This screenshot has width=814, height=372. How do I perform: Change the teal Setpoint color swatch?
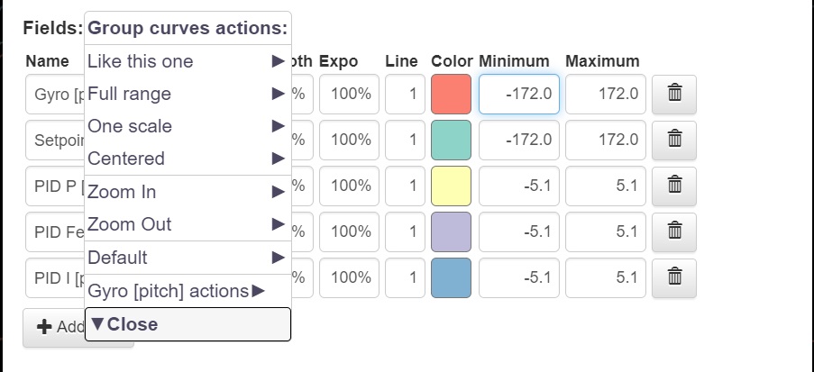(451, 140)
